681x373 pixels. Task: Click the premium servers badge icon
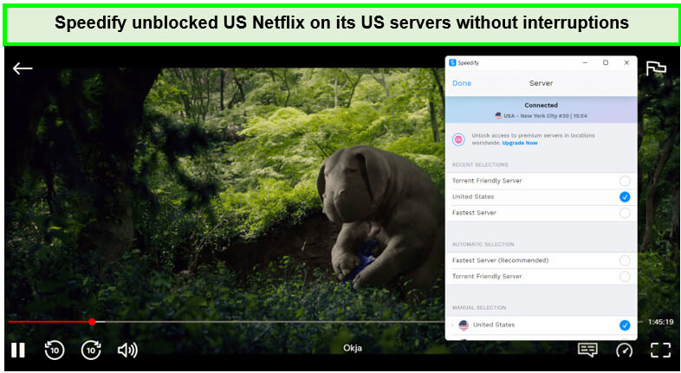point(458,139)
